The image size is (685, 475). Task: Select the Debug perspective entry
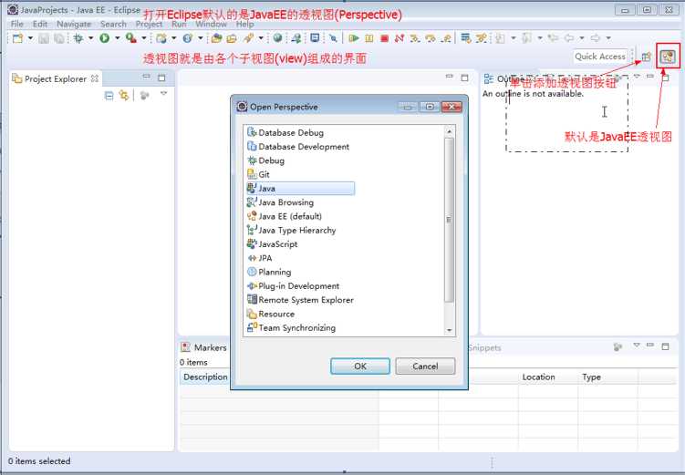(x=266, y=160)
